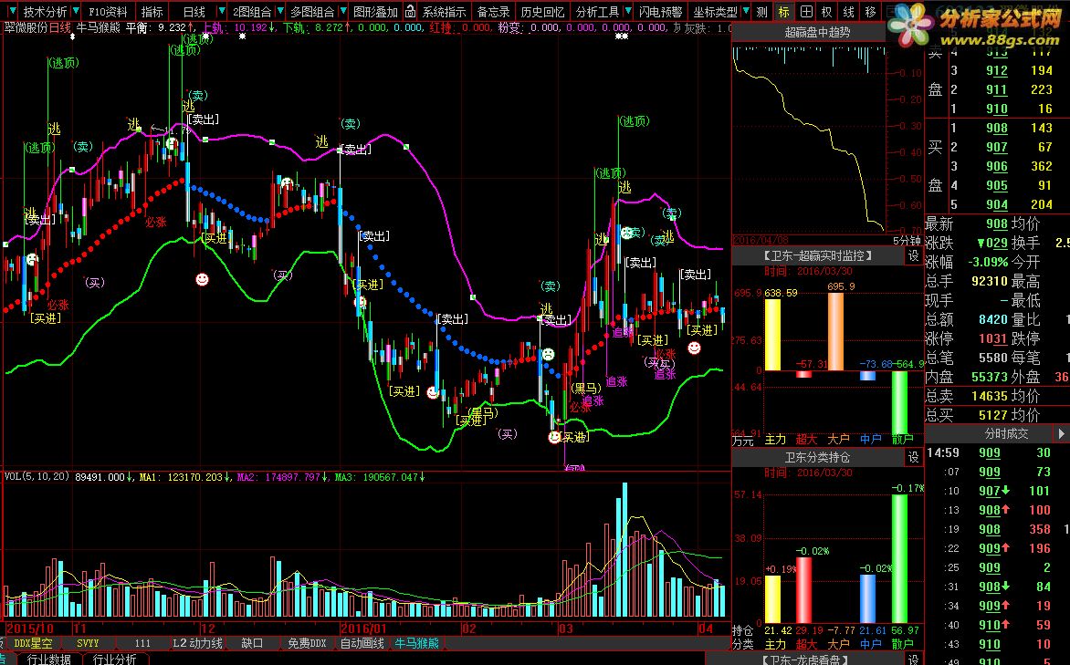Click 设 button in 卫东-超赢实时监控 panel

point(914,255)
